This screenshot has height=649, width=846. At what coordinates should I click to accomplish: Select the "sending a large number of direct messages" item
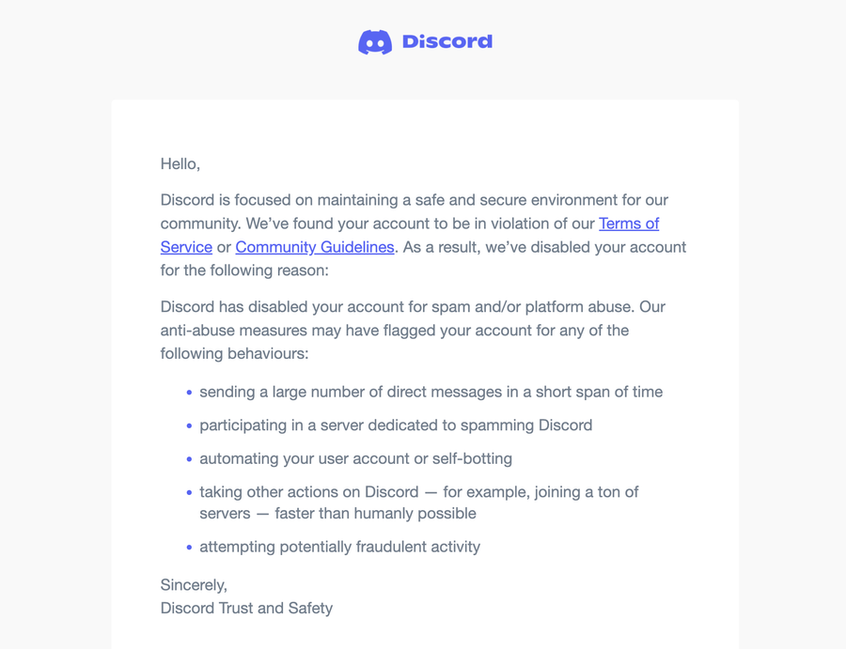pyautogui.click(x=431, y=392)
